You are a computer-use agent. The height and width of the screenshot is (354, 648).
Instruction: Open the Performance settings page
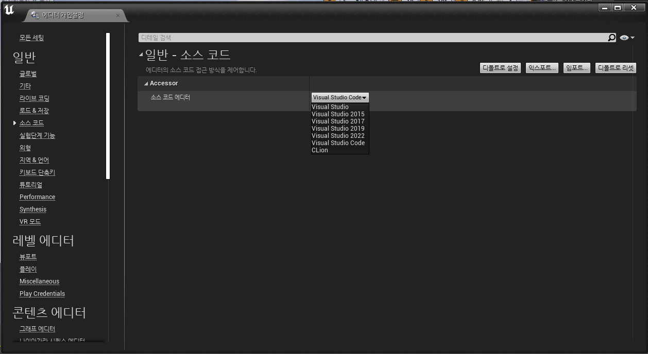(38, 197)
